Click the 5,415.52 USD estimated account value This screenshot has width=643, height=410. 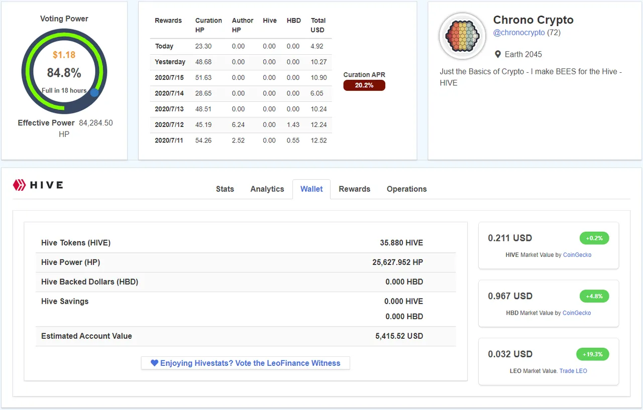(399, 336)
